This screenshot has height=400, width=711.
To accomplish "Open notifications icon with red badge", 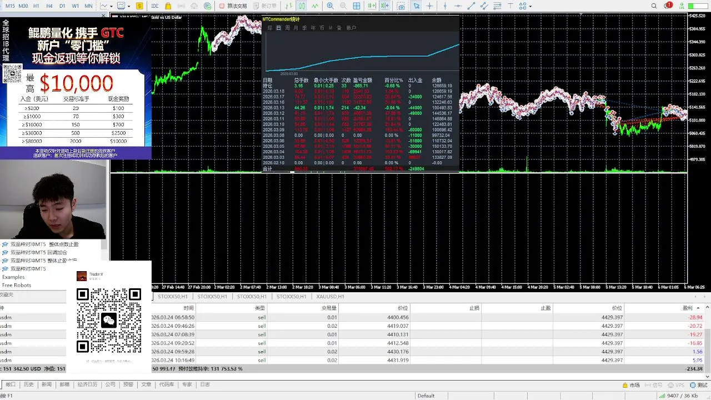I will point(668,6).
